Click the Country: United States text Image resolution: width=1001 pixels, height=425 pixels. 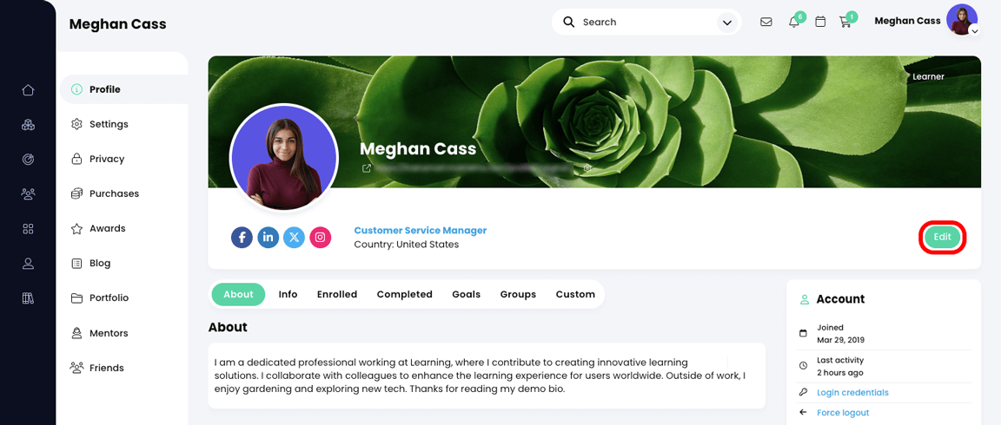click(x=406, y=245)
